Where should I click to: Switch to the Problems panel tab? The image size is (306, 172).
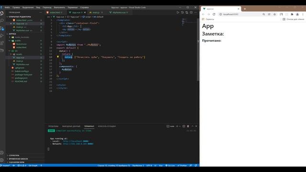click(x=53, y=126)
